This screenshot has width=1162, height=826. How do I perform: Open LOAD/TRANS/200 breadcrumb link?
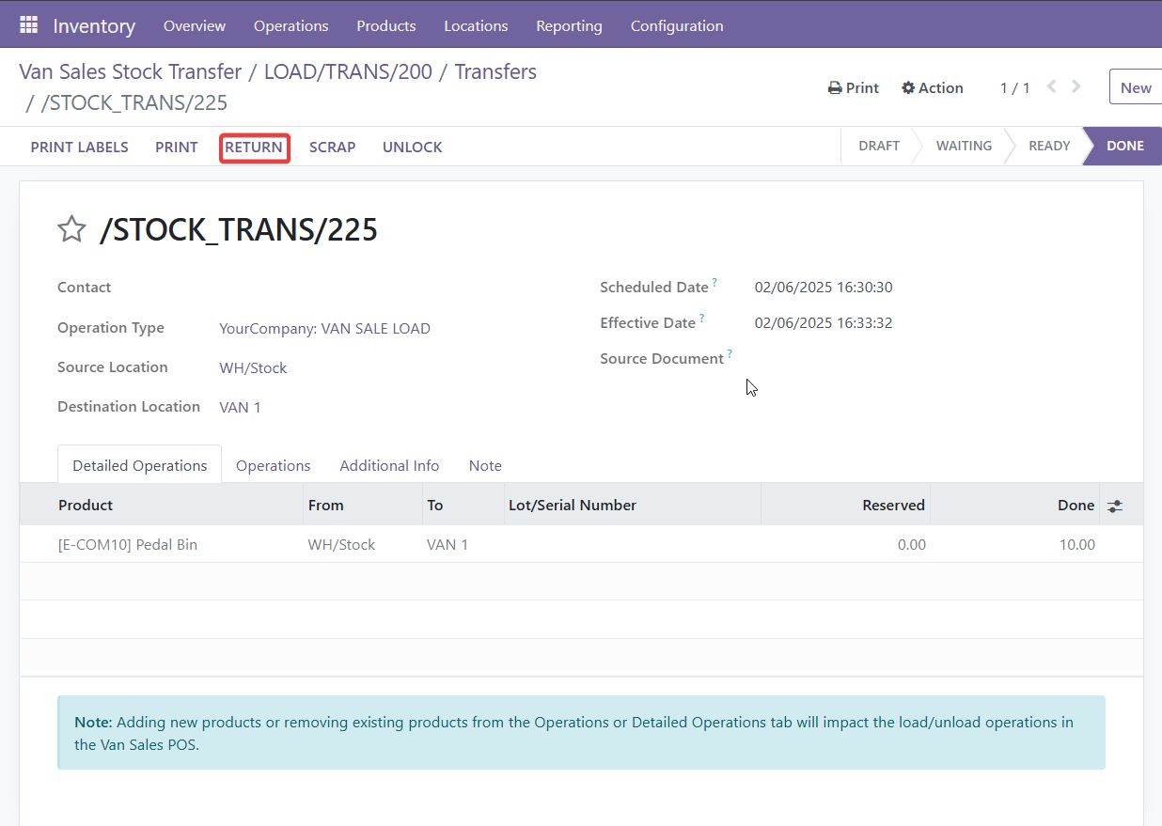(x=348, y=72)
